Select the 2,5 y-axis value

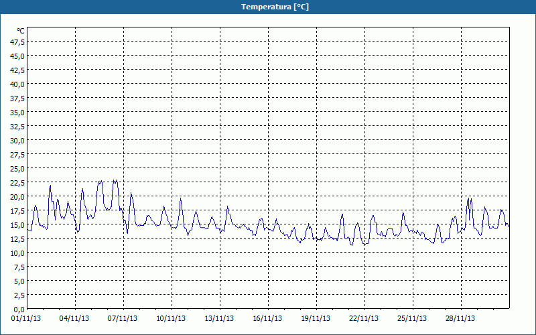(x=19, y=295)
